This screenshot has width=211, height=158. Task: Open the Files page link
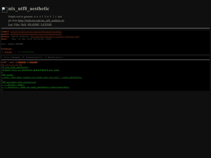pyautogui.click(x=17, y=25)
